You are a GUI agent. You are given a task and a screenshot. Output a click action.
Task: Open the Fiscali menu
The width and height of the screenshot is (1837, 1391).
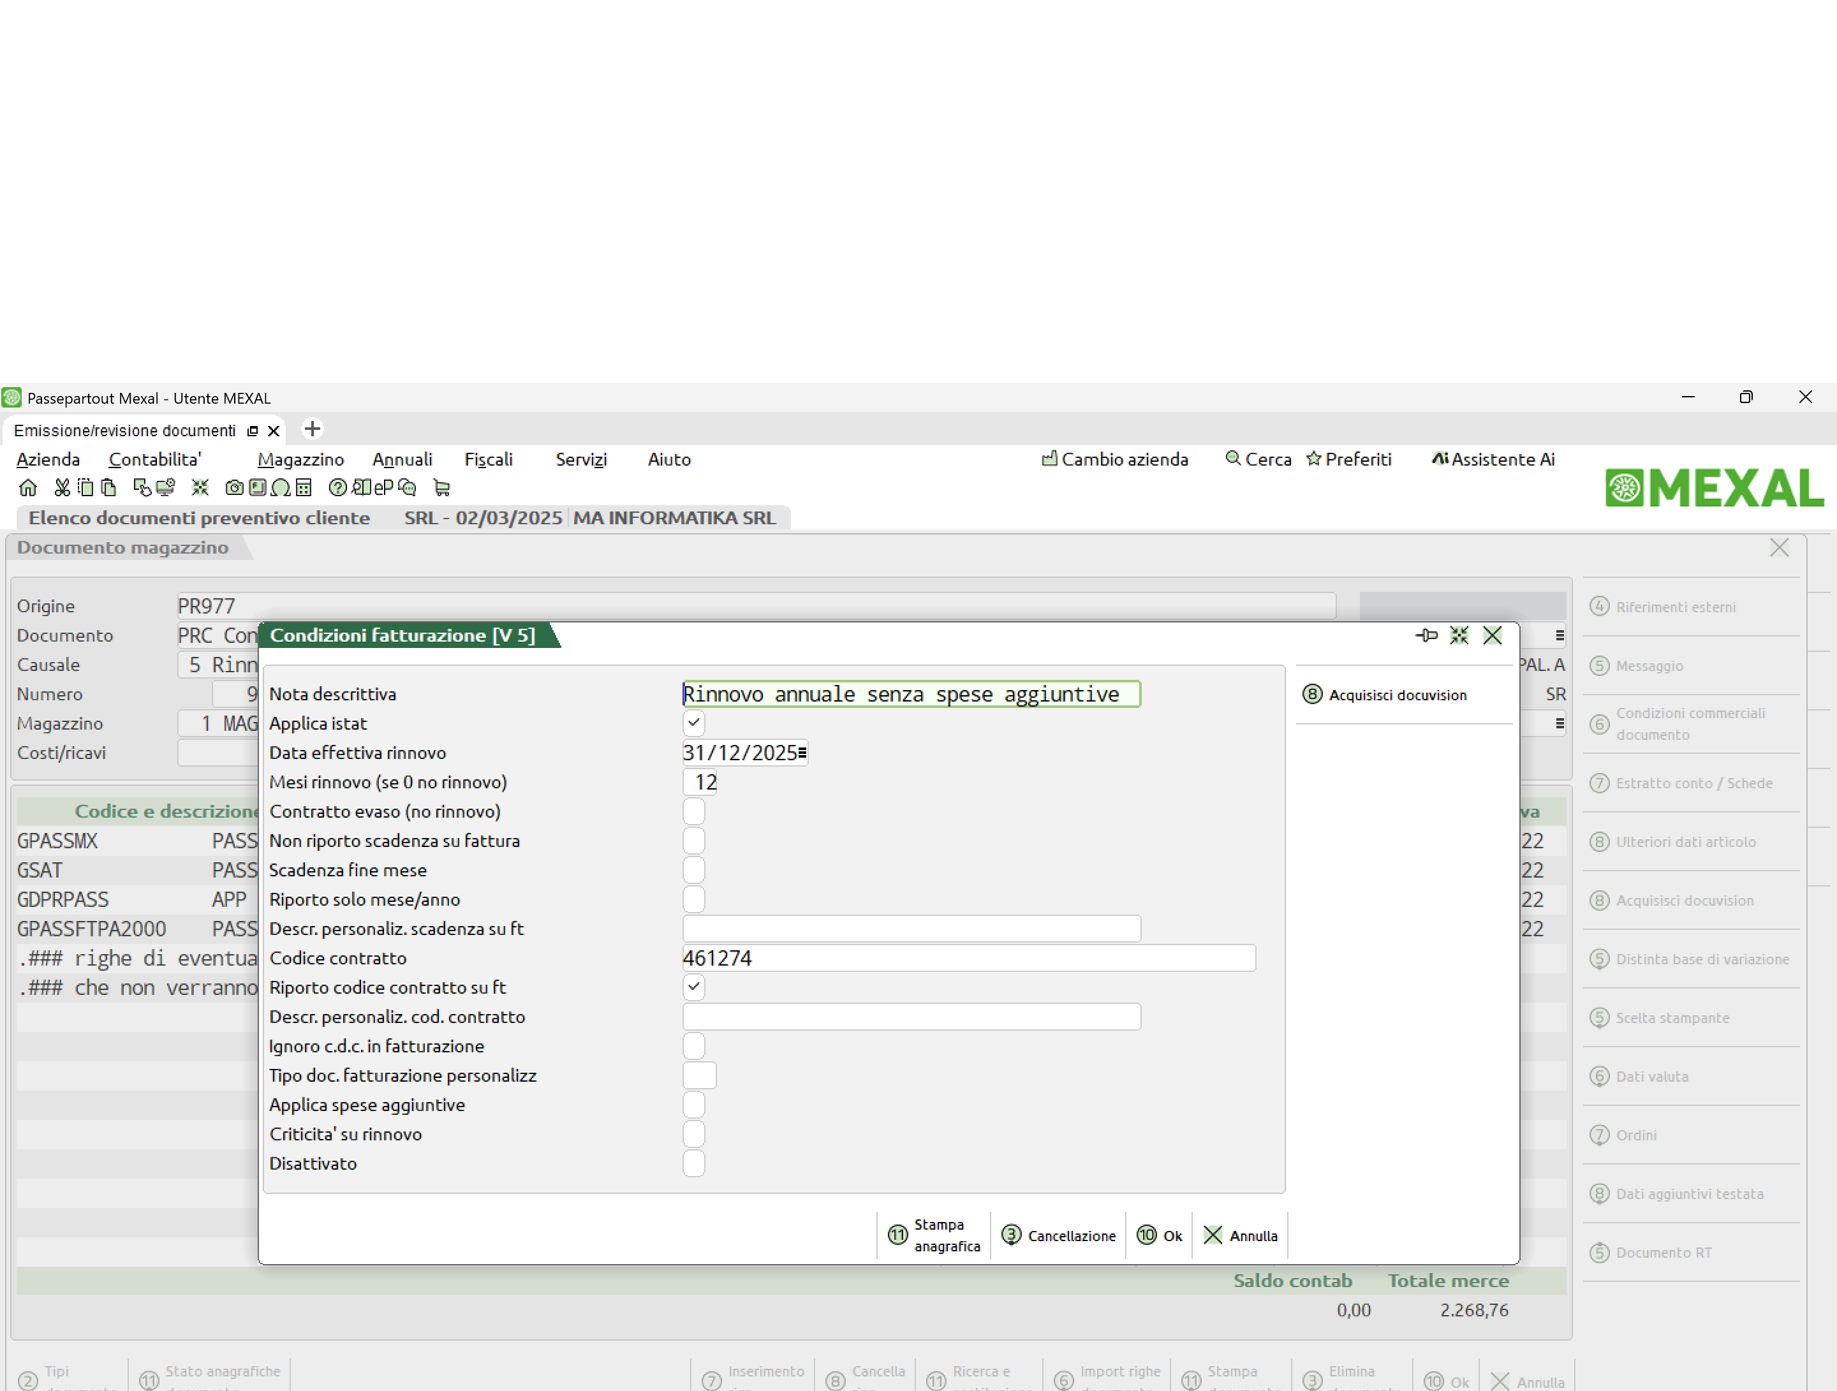coord(487,459)
